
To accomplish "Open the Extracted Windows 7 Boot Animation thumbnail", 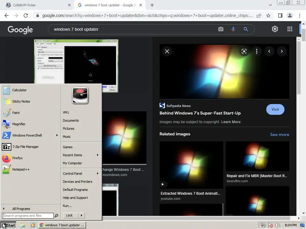I will 191,165.
